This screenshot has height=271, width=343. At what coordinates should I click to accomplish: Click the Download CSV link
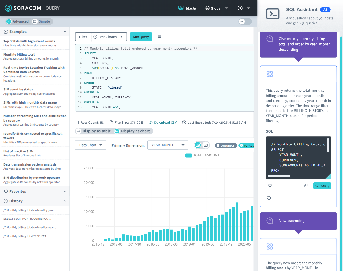pos(165,123)
